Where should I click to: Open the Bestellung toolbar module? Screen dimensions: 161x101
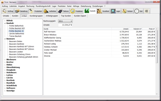point(21,11)
